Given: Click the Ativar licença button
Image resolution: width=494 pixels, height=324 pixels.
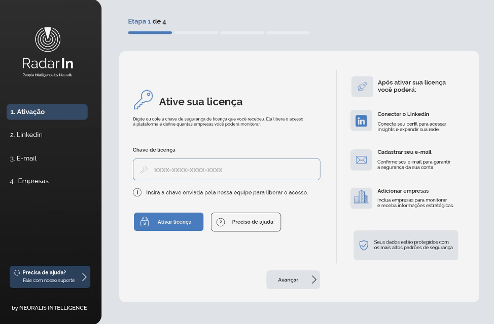Looking at the screenshot, I should [x=168, y=222].
